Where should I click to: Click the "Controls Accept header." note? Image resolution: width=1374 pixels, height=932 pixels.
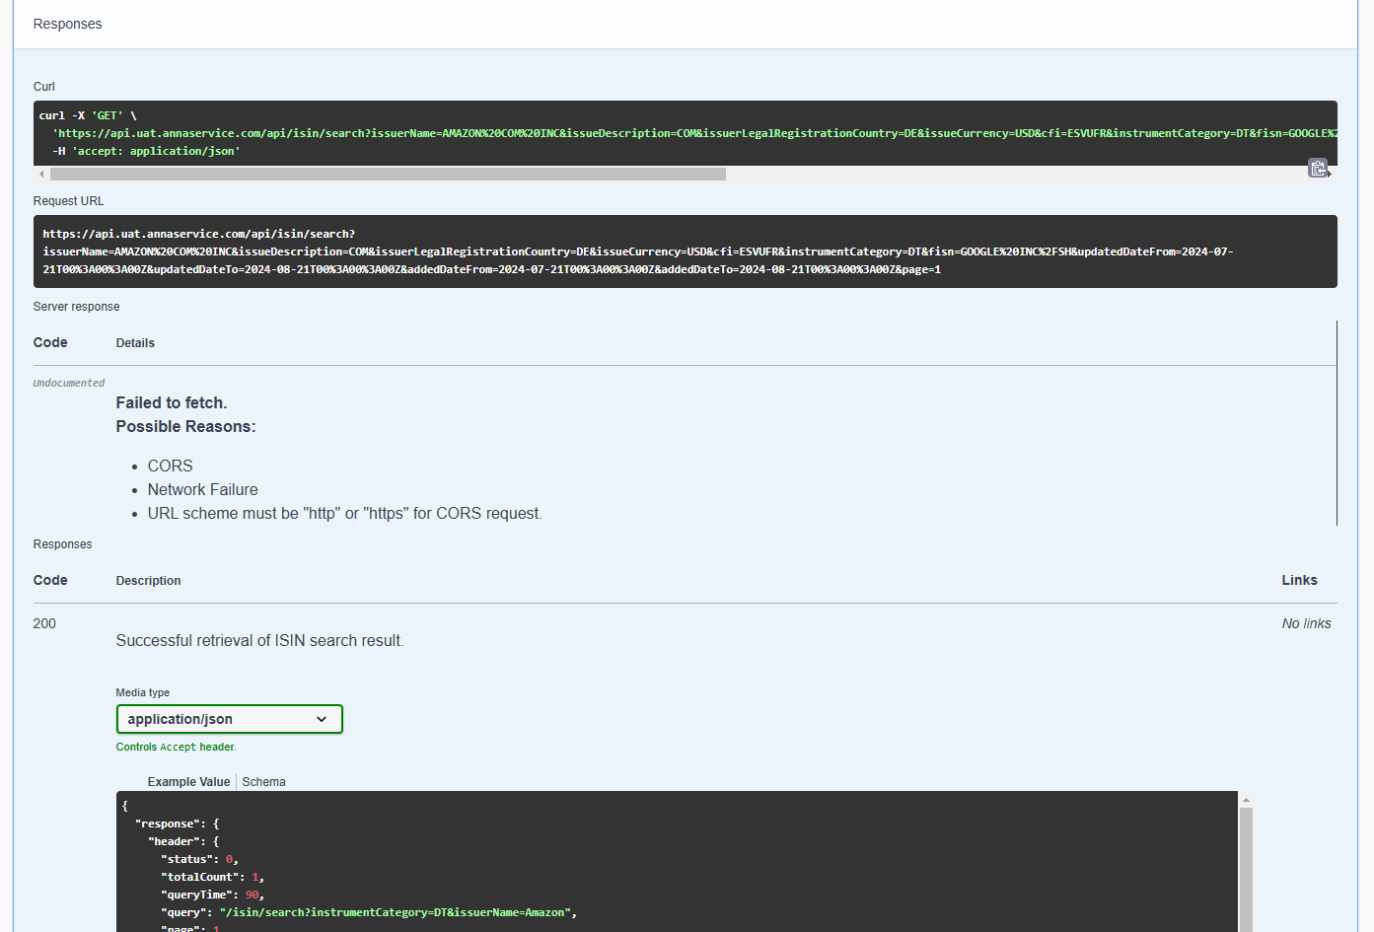tap(176, 747)
